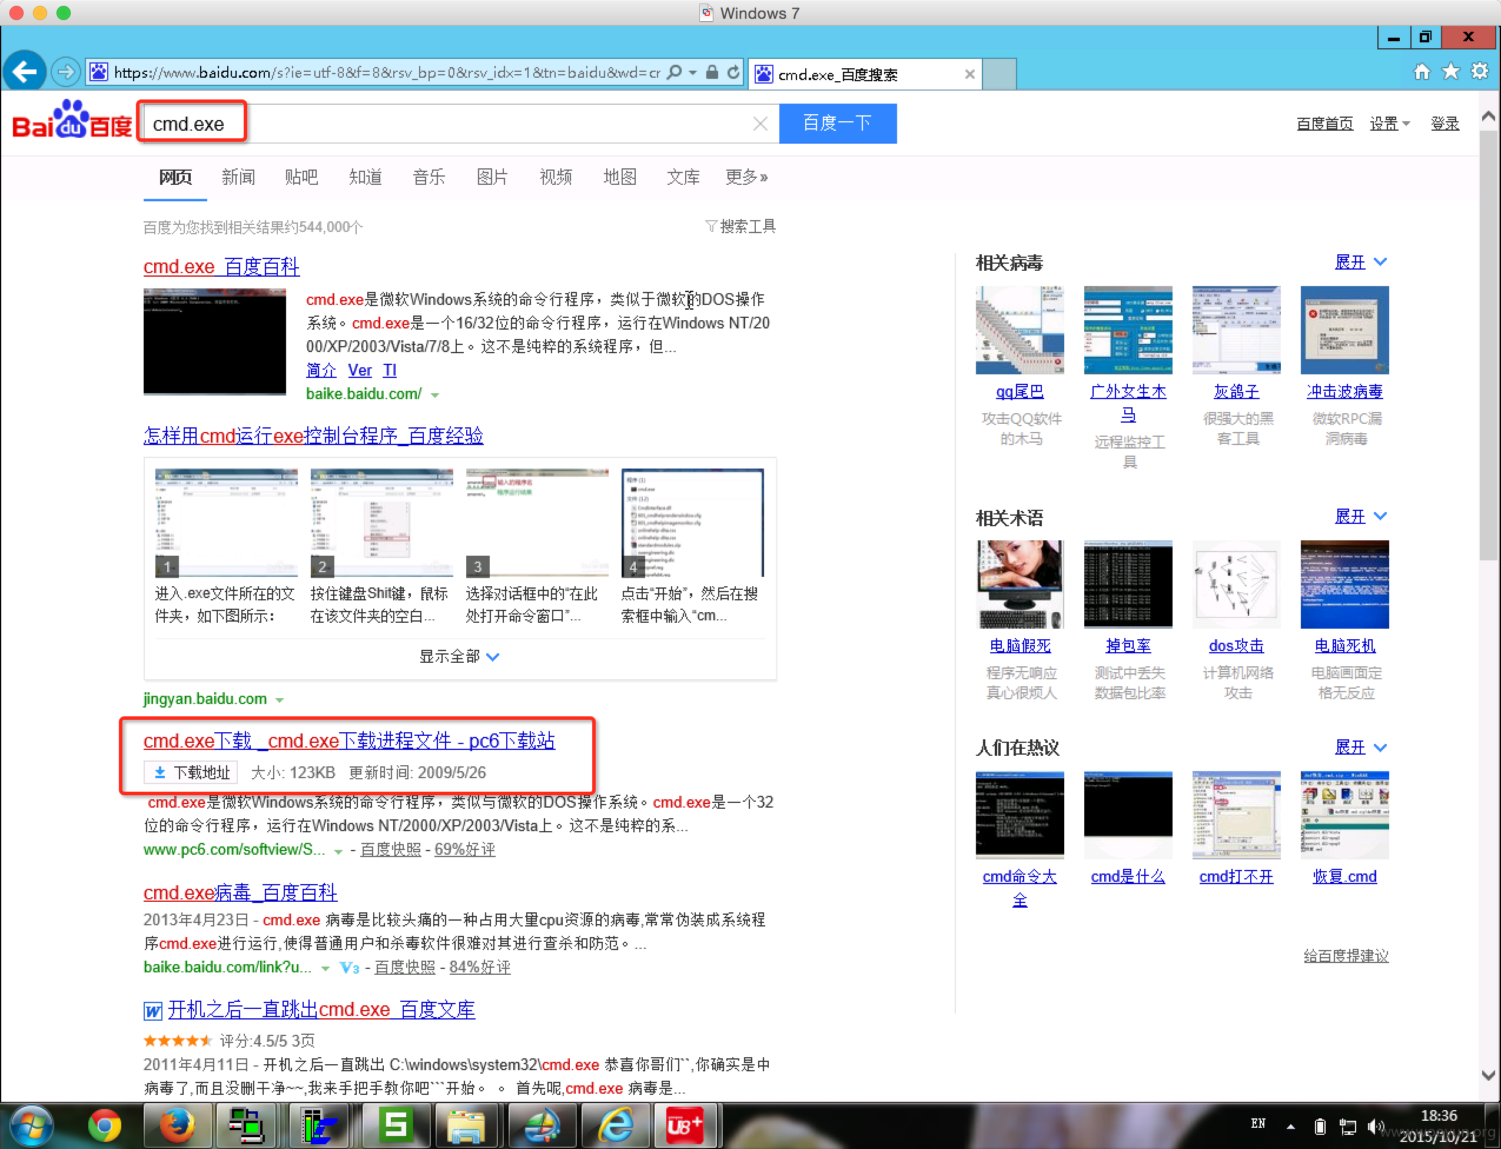Close the cmd.exe_百度搜索 tab
This screenshot has height=1149, width=1501.
969,74
